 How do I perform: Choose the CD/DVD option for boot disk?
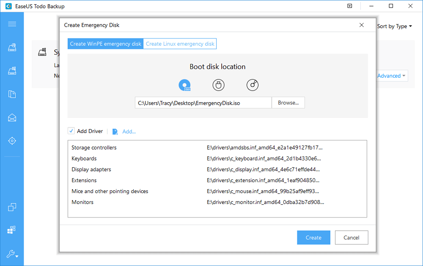tap(252, 85)
